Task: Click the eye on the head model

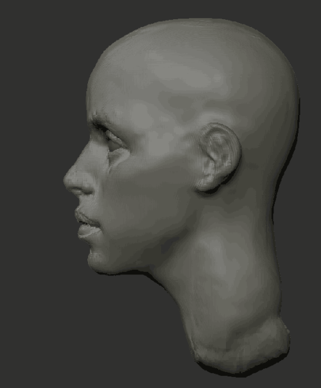Action: click(x=114, y=141)
